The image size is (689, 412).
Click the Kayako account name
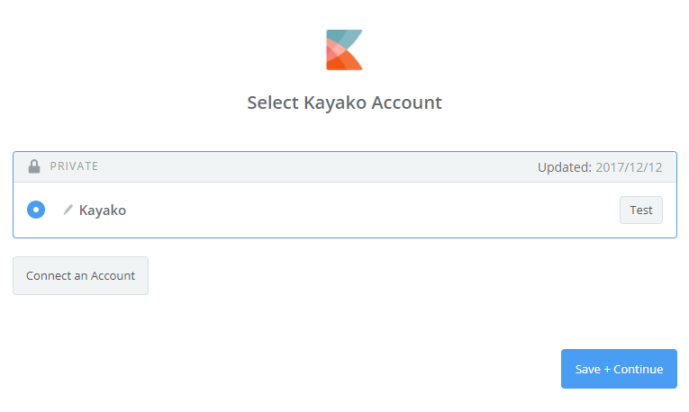pos(103,210)
